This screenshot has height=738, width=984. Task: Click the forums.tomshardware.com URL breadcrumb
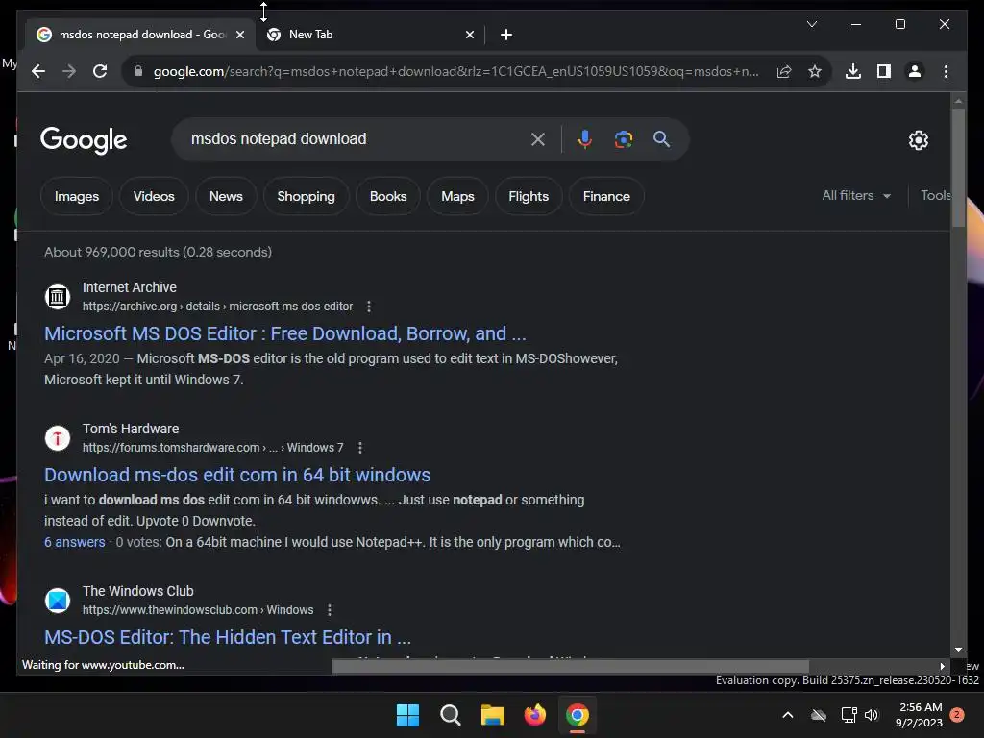212,448
